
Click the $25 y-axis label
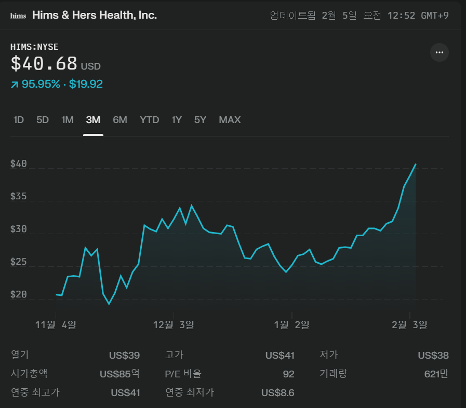(x=18, y=262)
